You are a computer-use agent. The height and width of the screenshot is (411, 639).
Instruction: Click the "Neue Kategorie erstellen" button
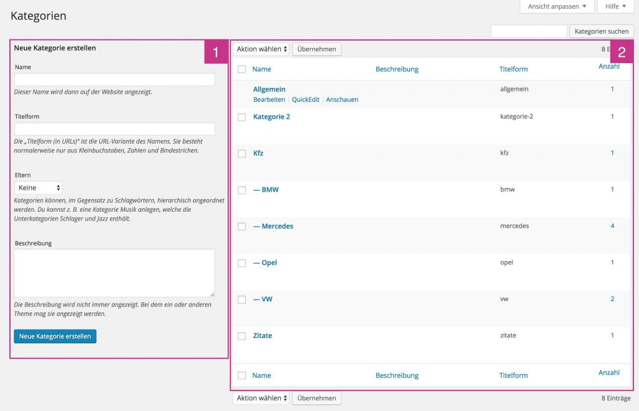[55, 336]
